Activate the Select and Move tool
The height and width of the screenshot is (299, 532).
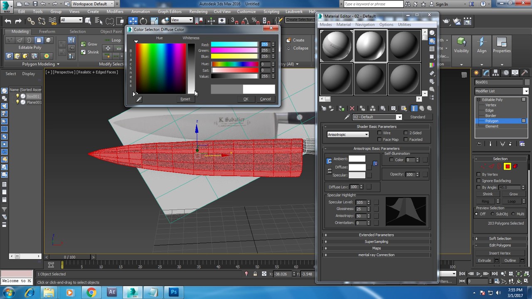(133, 21)
